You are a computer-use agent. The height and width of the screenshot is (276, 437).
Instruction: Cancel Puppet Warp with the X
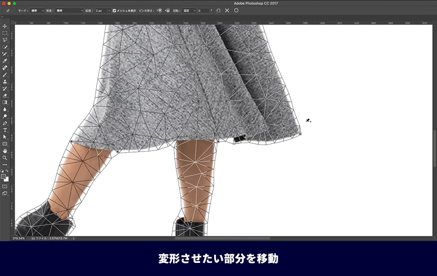227,11
